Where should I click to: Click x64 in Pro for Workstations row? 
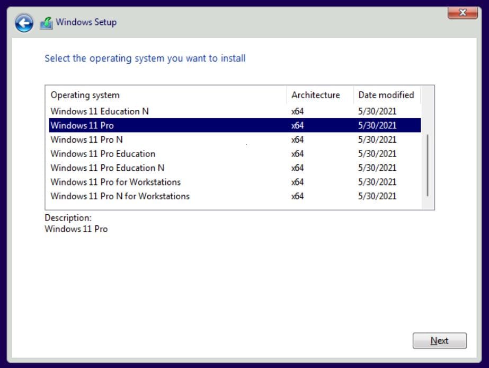pos(298,182)
